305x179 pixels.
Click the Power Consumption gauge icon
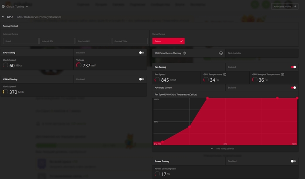tap(157, 174)
